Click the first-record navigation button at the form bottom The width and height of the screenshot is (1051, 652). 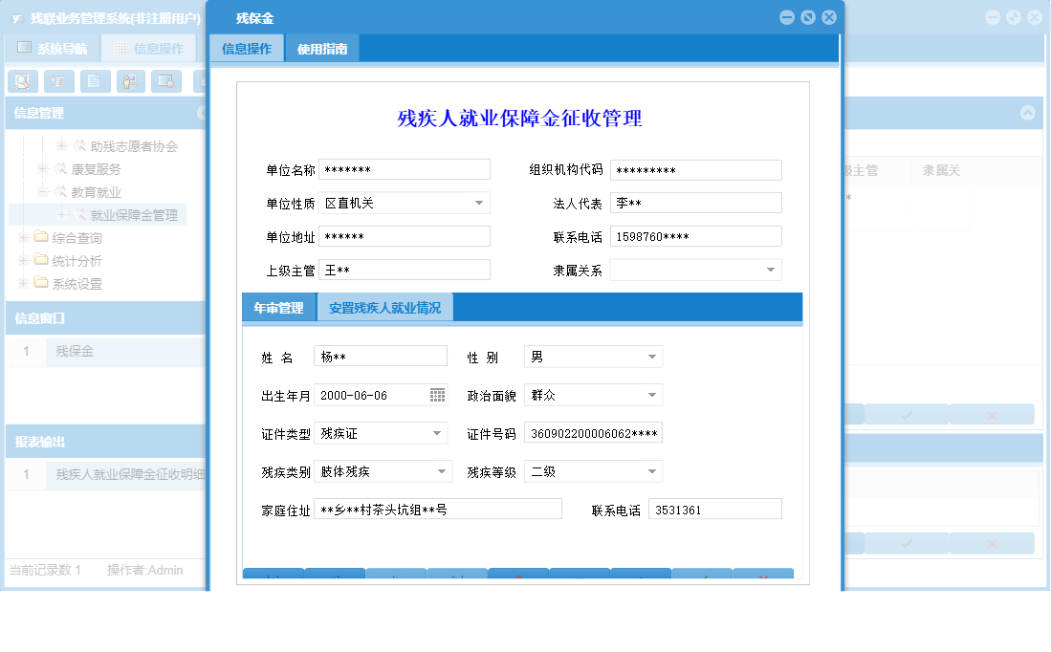273,576
